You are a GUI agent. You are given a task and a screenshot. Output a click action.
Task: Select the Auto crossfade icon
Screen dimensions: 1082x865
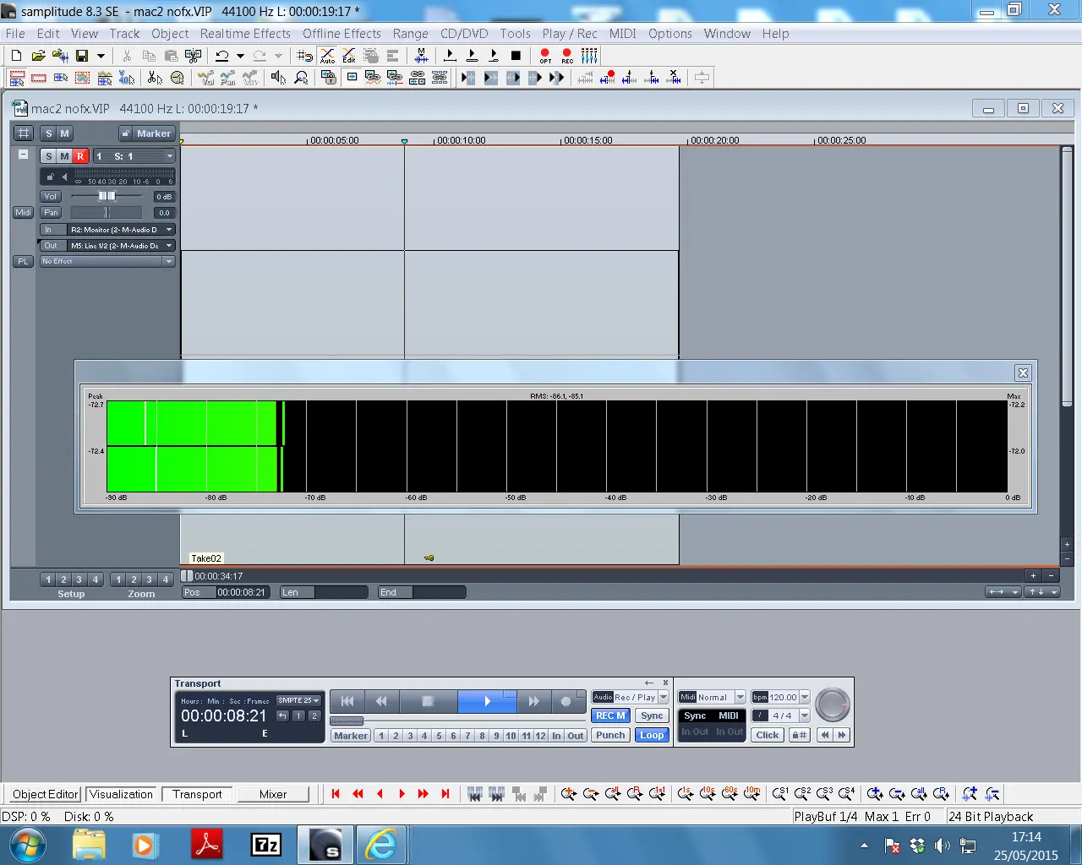tap(327, 56)
